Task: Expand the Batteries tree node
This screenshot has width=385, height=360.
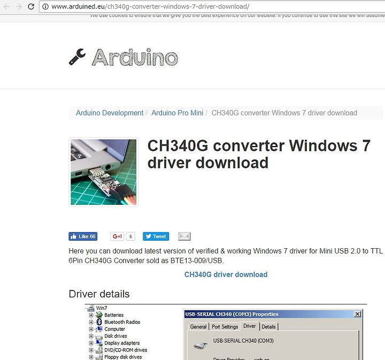Action: (x=91, y=315)
